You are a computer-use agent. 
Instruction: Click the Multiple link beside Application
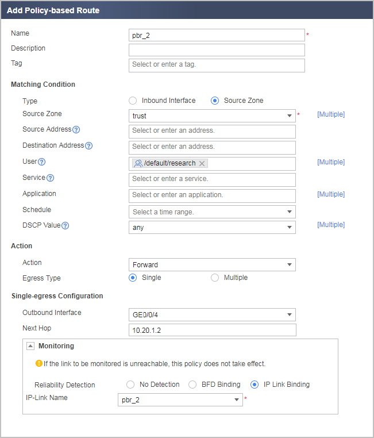(x=331, y=194)
